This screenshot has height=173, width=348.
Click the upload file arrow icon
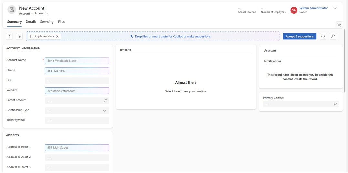[9, 36]
